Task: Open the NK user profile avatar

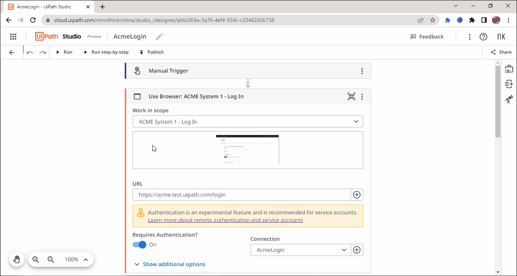Action: 501,37
